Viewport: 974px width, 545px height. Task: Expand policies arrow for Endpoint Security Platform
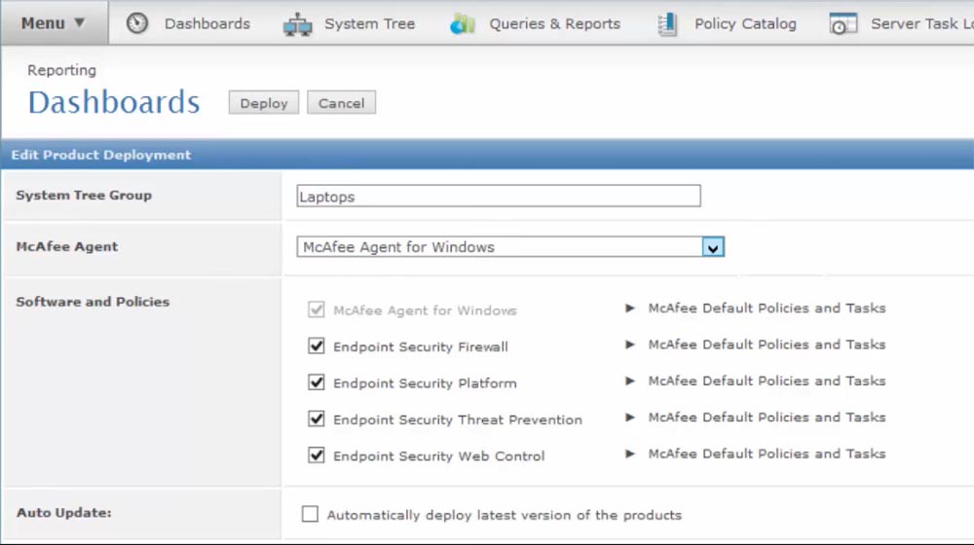[631, 381]
